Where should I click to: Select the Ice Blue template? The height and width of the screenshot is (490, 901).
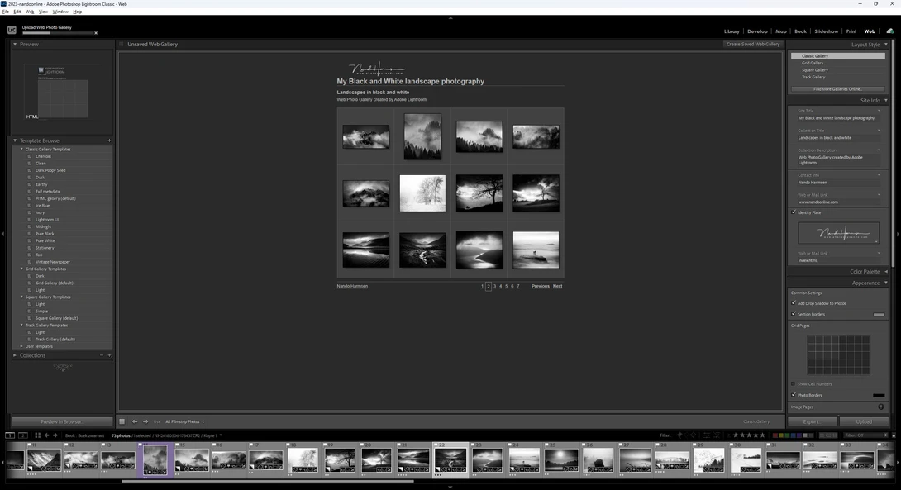(x=42, y=206)
